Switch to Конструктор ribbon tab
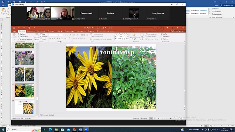This screenshot has width=235, height=132. tap(41, 31)
